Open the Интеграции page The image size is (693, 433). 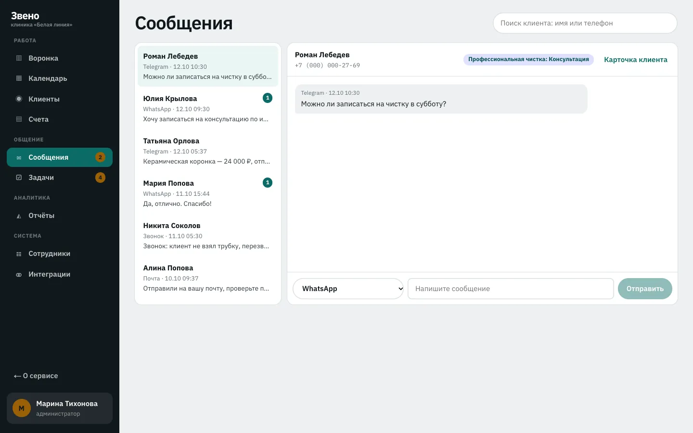click(x=60, y=274)
